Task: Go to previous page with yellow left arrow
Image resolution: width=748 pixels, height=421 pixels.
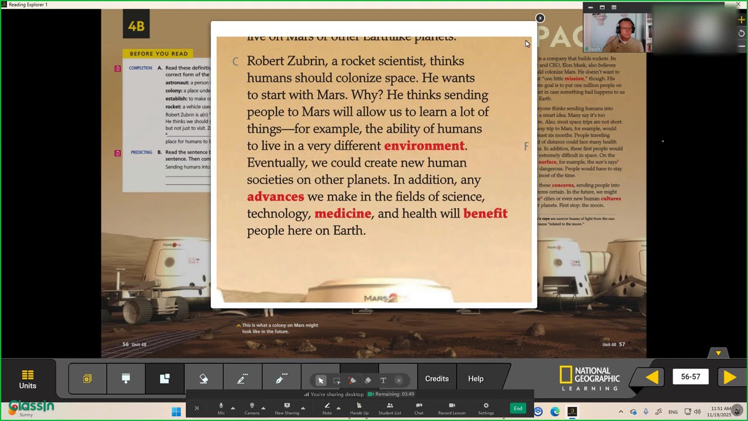Action: click(x=652, y=378)
